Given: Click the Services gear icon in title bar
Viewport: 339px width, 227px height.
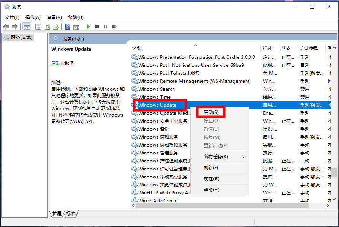Looking at the screenshot, I should tap(7, 7).
